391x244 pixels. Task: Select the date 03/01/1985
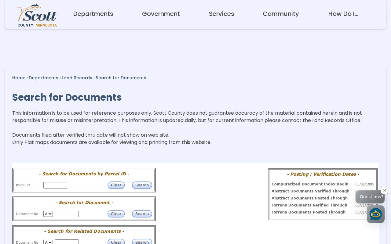click(365, 184)
